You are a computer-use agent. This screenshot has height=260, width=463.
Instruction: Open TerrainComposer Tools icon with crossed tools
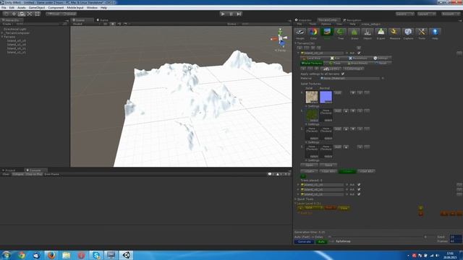pos(422,32)
